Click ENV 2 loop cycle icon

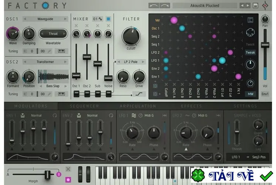(x=111, y=115)
